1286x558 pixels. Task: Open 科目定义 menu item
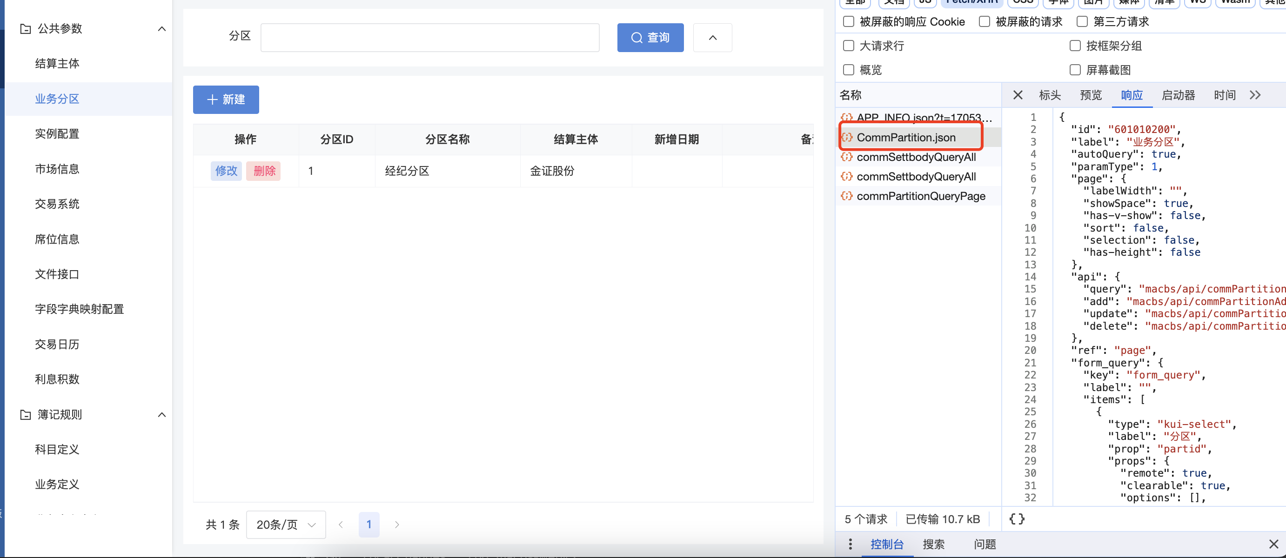pos(57,450)
